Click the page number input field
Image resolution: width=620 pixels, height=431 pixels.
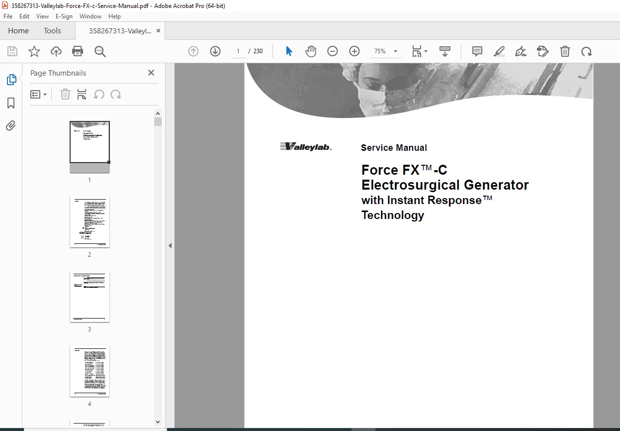(238, 51)
